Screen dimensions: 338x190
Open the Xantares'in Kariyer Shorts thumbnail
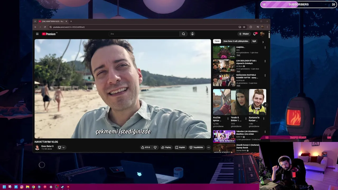257,102
